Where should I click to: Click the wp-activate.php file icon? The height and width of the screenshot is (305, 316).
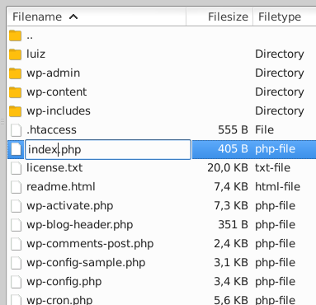tap(16, 206)
